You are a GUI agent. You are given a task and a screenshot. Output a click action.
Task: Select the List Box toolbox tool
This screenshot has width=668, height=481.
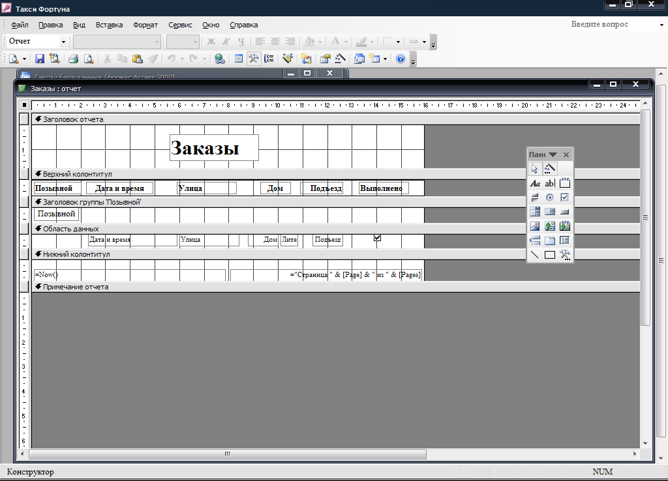[550, 212]
